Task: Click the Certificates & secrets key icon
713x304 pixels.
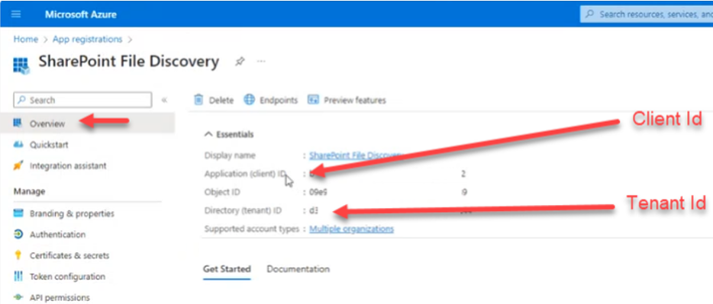Action: (18, 255)
